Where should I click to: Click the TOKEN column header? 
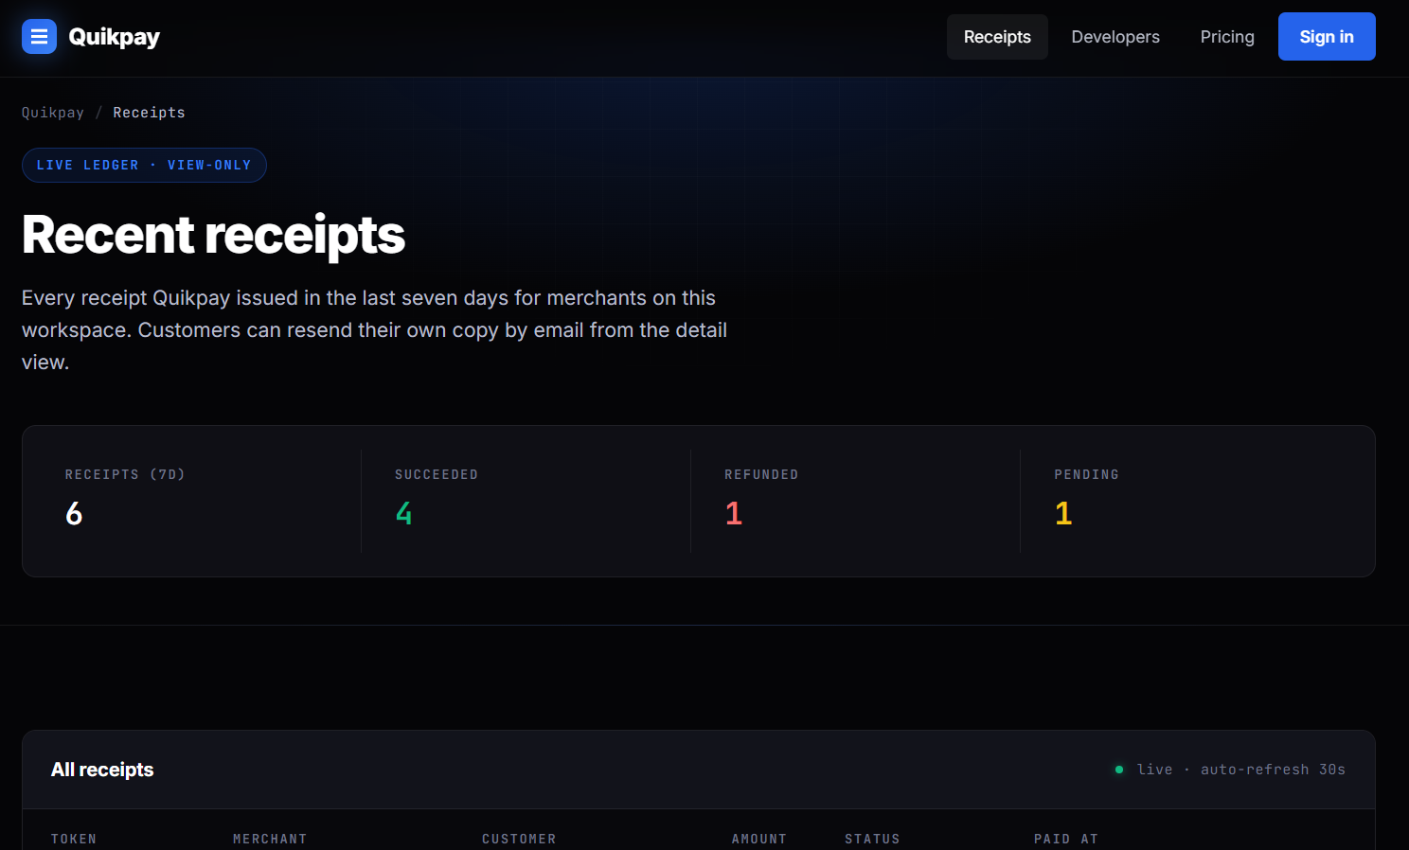tap(74, 840)
